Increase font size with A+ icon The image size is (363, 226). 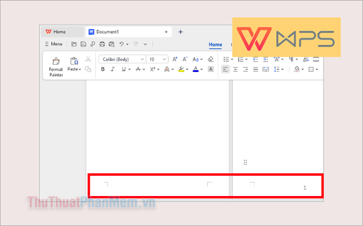pos(175,59)
